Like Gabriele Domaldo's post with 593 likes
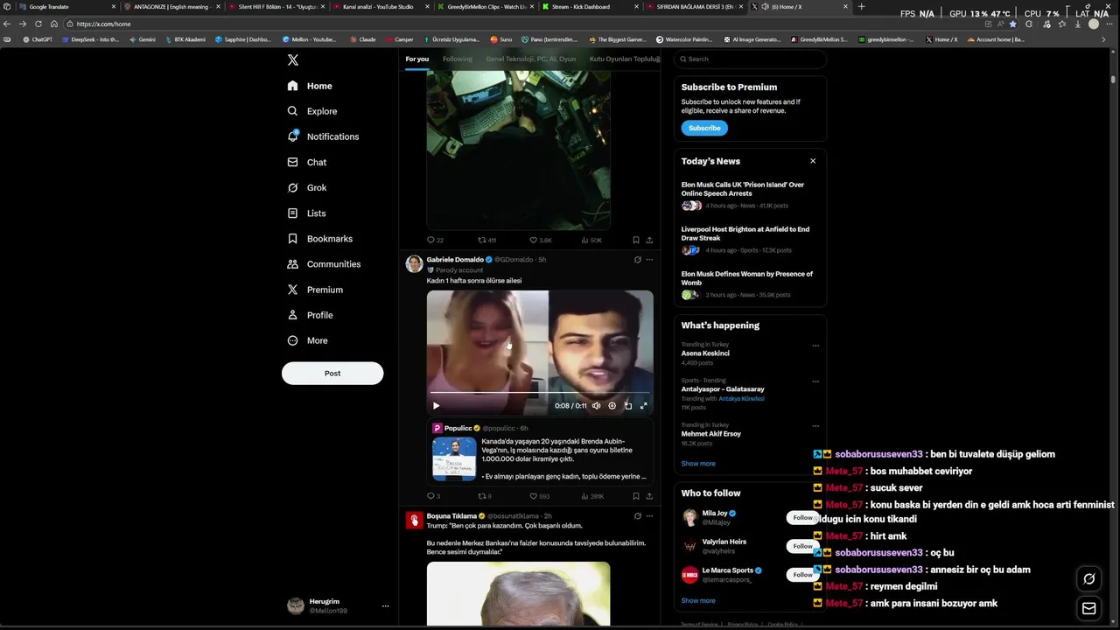Viewport: 1120px width, 630px height. 533,496
